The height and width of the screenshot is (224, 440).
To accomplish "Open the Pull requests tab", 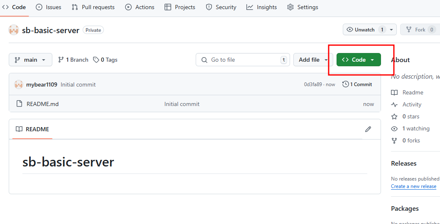I will click(x=93, y=7).
